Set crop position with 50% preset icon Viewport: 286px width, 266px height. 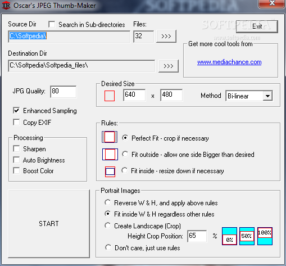tap(247, 236)
